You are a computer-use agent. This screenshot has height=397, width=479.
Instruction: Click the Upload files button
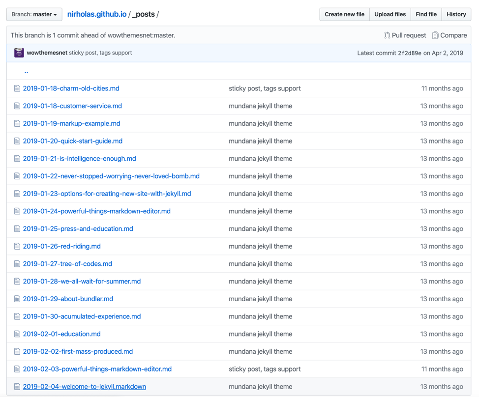(390, 14)
